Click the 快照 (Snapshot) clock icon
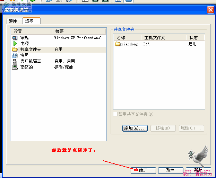The height and width of the screenshot is (178, 216). [x=15, y=55]
